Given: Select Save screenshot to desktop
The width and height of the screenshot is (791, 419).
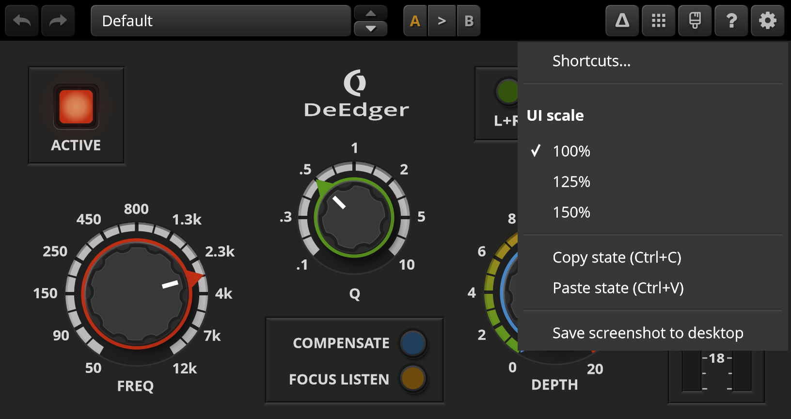Looking at the screenshot, I should tap(653, 333).
